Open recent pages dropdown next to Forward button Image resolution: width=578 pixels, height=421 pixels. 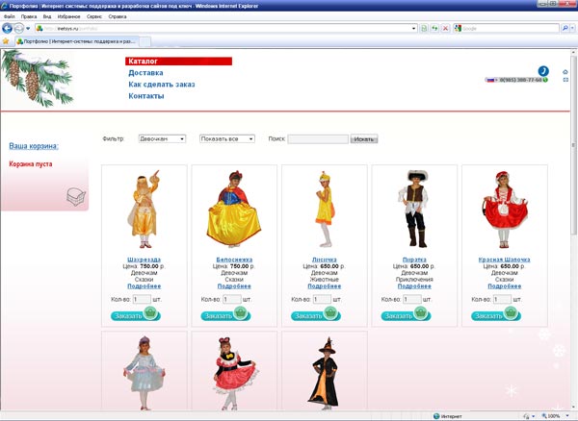tap(28, 28)
